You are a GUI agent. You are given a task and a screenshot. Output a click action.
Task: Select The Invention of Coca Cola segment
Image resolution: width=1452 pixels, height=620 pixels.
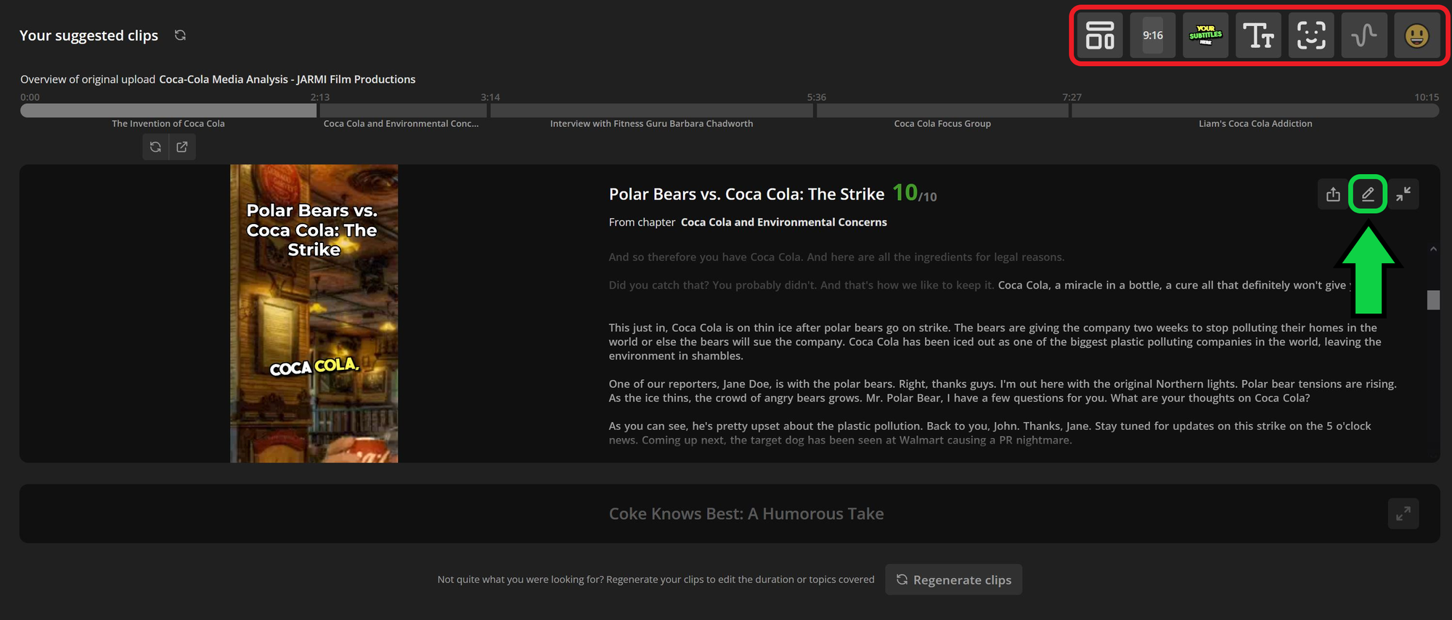coord(168,110)
